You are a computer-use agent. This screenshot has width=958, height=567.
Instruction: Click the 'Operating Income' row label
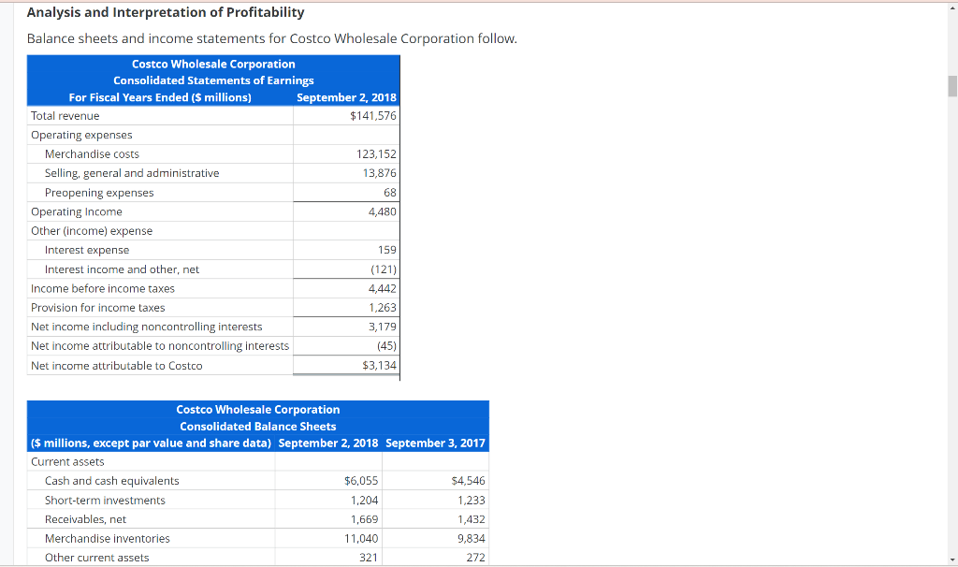[x=77, y=211]
